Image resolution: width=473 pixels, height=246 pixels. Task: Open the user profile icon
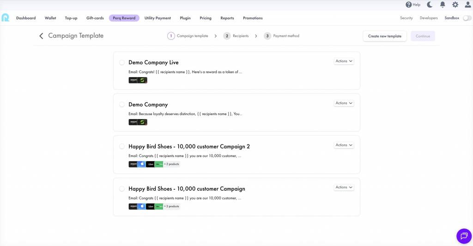[x=467, y=5]
